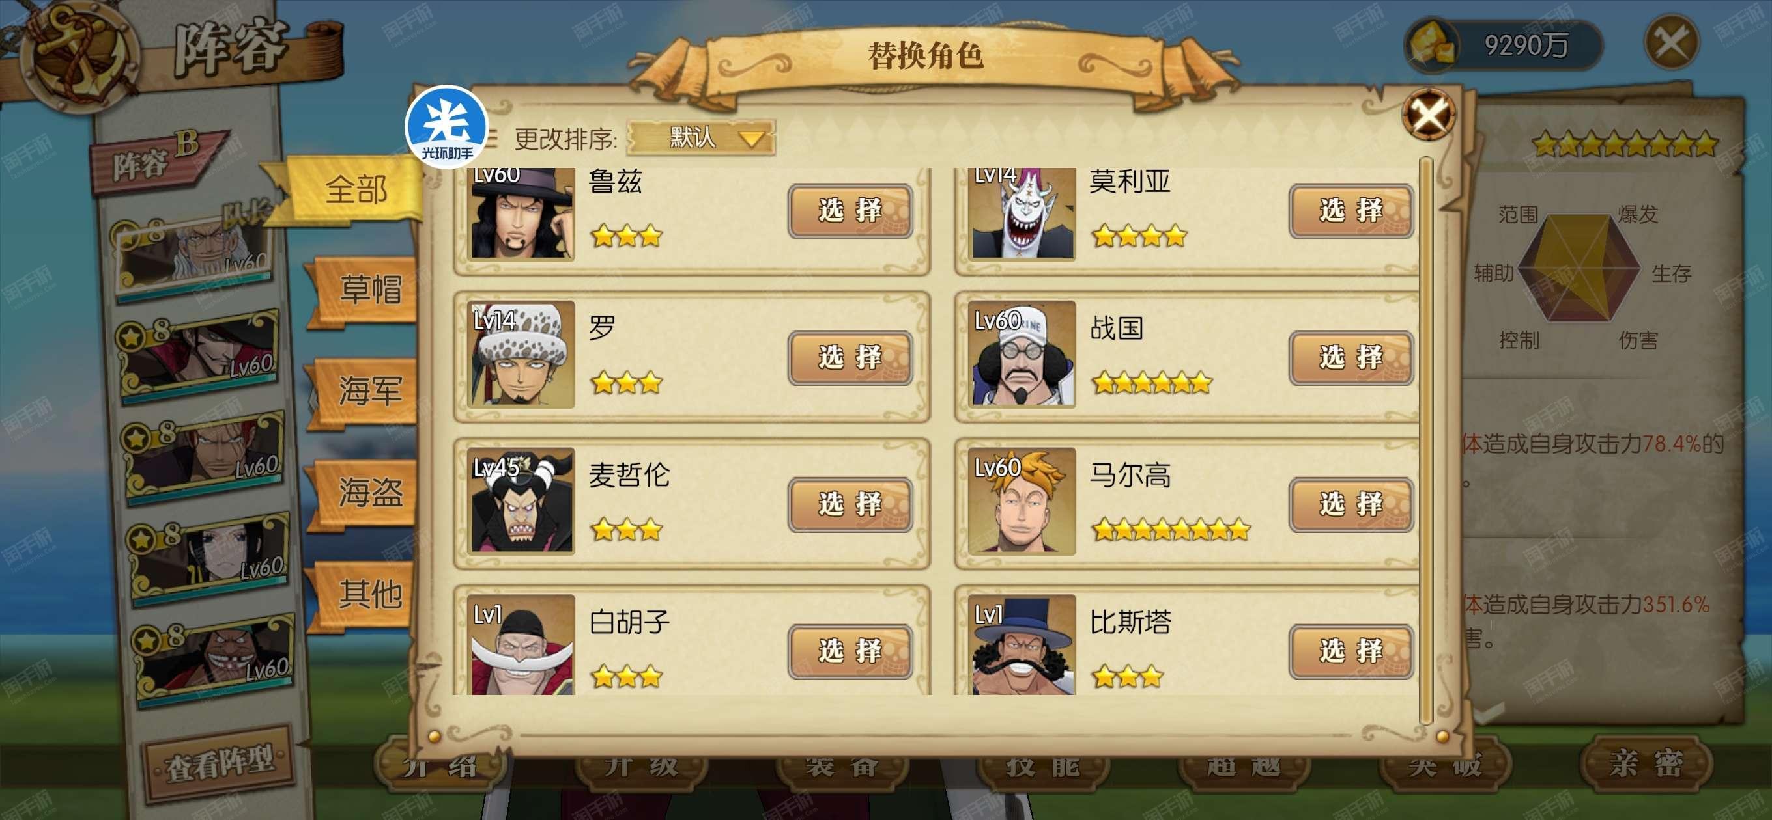Choose 战国 with its 选择 button
The height and width of the screenshot is (820, 1772).
point(1351,357)
